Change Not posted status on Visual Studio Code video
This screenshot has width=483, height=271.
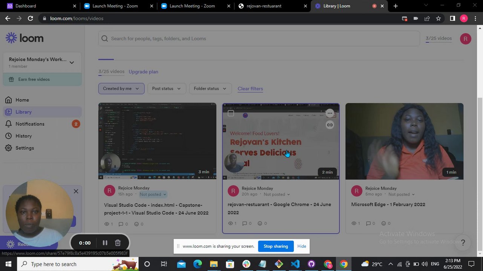[x=153, y=194]
